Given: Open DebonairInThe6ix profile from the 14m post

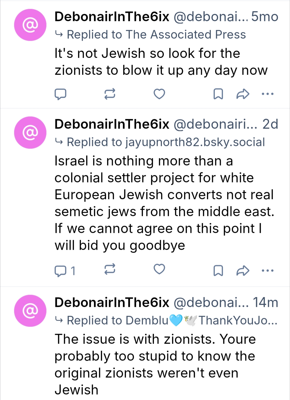Looking at the screenshot, I should pos(112,302).
